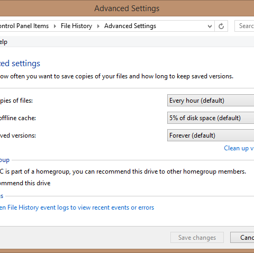Image resolution: width=254 pixels, height=253 pixels.
Task: Follow the Clean up versions link
Action: click(x=239, y=148)
